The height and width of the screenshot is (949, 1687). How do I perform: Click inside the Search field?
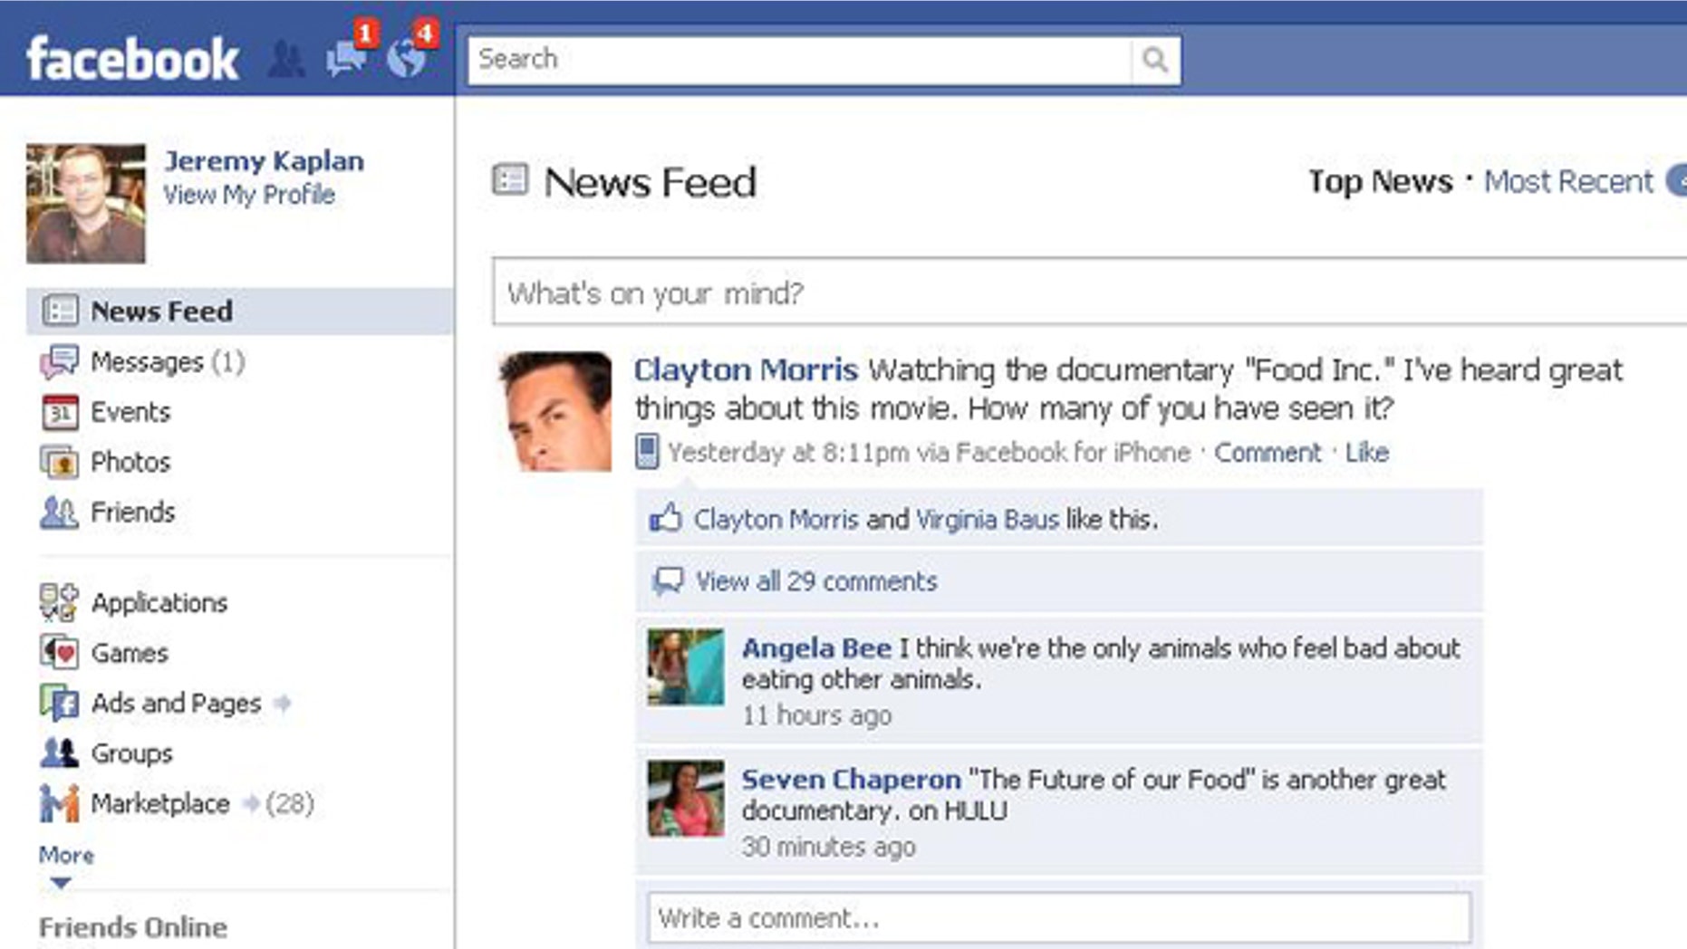coord(799,60)
